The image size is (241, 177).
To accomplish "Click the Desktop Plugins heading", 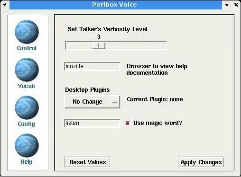I will (x=87, y=90).
